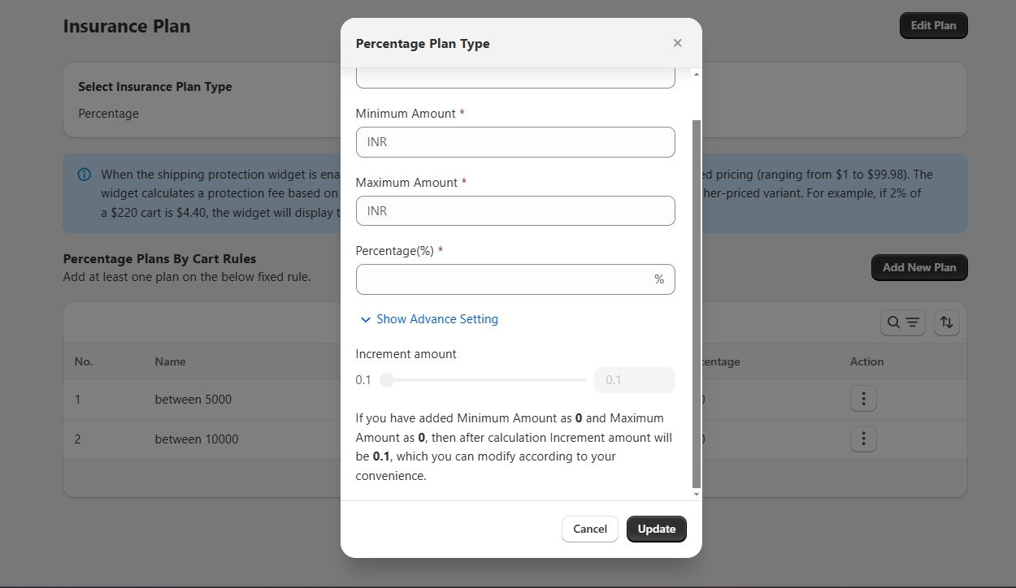Click the partially visible top input field

(x=515, y=79)
